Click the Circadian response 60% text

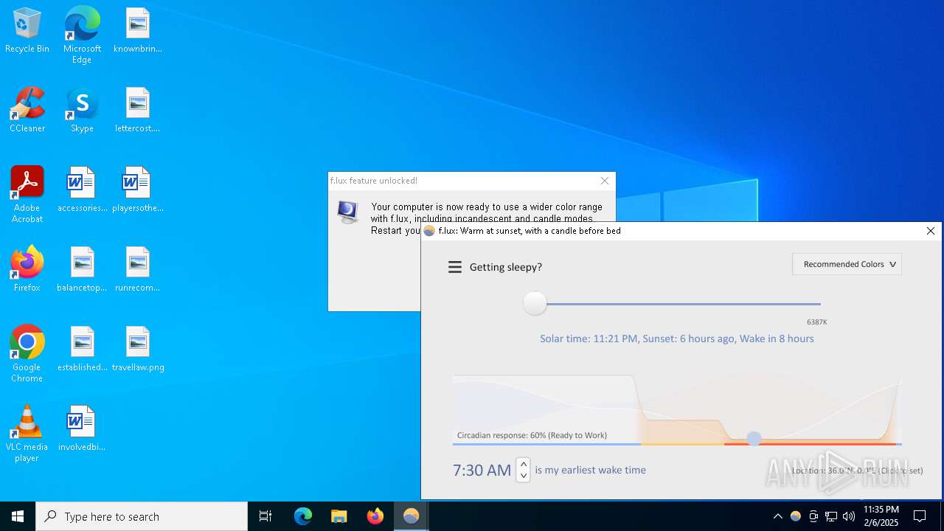[532, 435]
